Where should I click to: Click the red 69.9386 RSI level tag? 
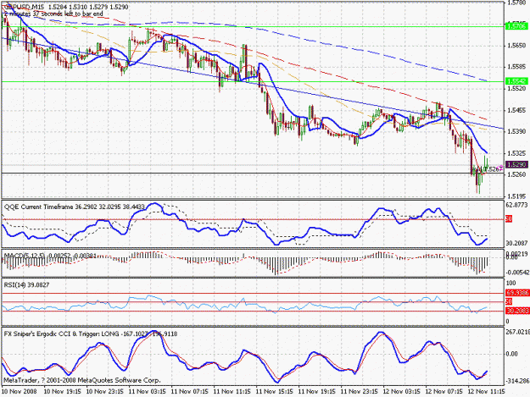point(517,293)
